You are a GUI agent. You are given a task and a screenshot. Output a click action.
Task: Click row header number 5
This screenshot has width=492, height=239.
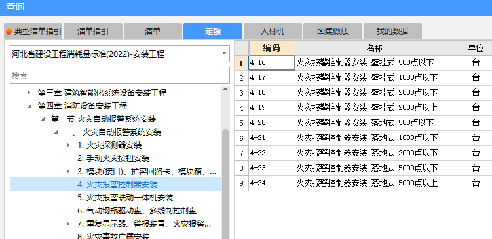[241, 123]
